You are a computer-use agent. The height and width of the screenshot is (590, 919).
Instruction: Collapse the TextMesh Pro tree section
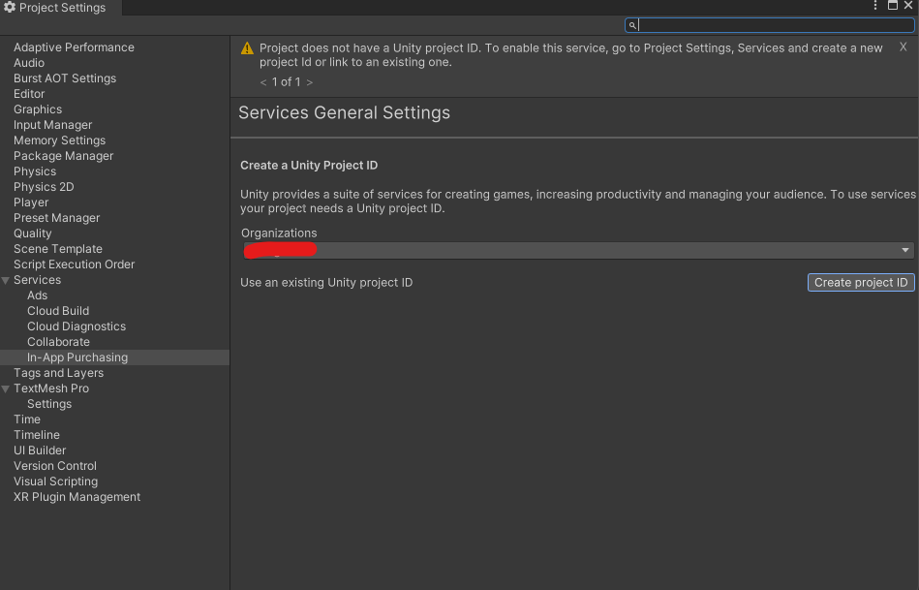6,388
